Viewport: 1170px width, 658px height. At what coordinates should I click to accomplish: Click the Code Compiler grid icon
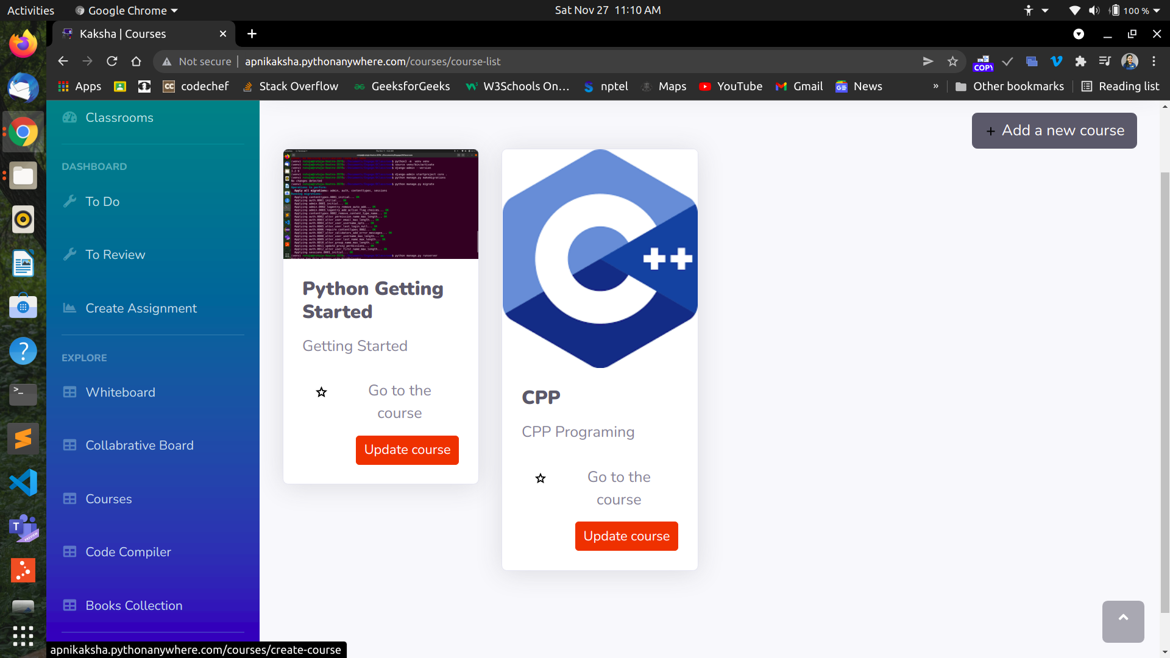pos(70,552)
